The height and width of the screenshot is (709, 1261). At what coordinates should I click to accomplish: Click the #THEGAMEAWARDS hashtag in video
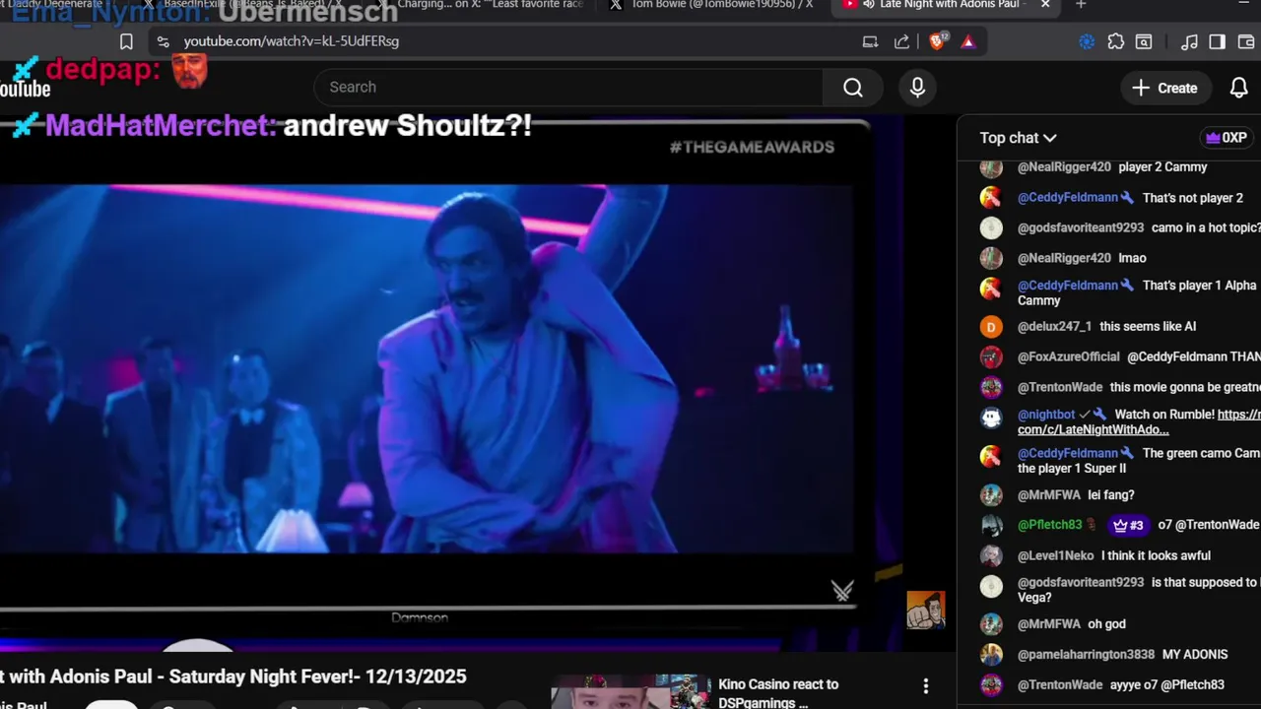(752, 147)
